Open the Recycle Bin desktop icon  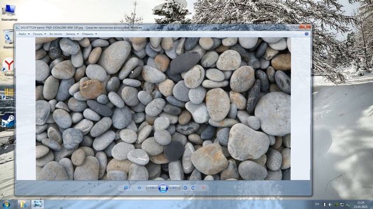coord(9,39)
